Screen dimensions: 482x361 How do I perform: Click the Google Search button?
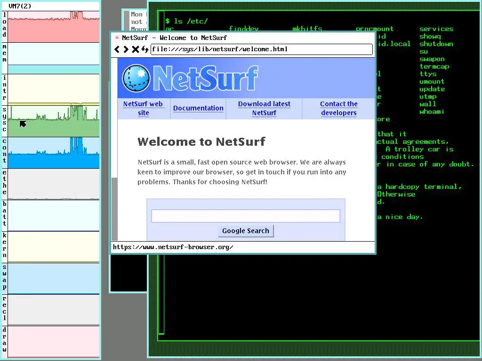pos(246,231)
